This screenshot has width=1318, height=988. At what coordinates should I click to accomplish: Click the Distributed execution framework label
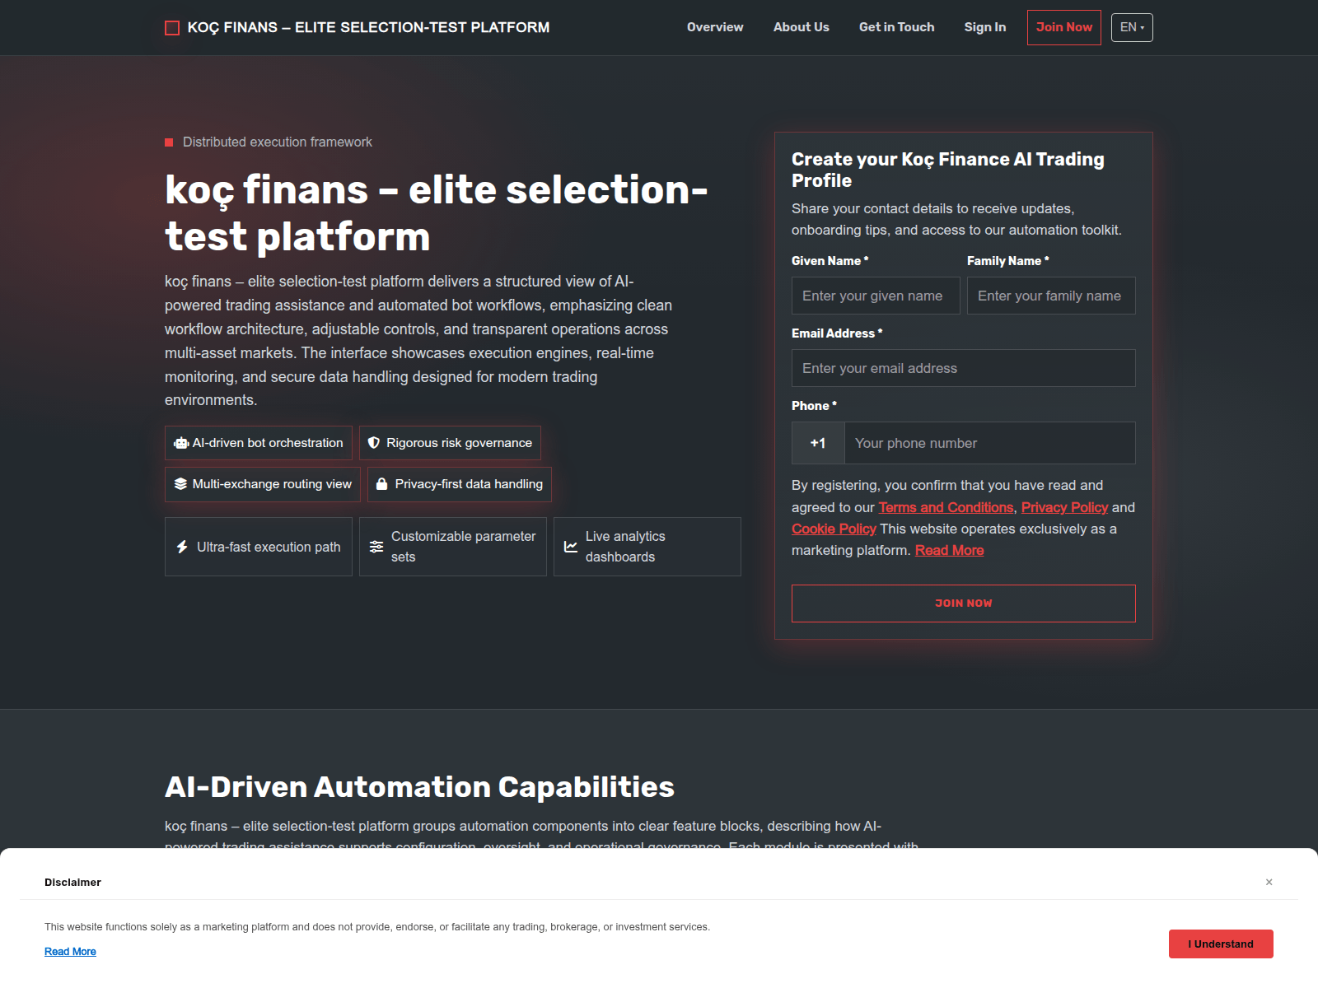tap(278, 142)
